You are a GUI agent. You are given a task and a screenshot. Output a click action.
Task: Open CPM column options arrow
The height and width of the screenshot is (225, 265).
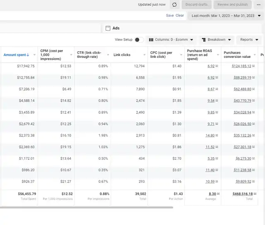(71, 55)
